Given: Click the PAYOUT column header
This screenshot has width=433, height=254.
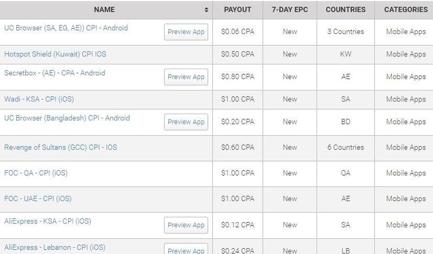Looking at the screenshot, I should 238,10.
